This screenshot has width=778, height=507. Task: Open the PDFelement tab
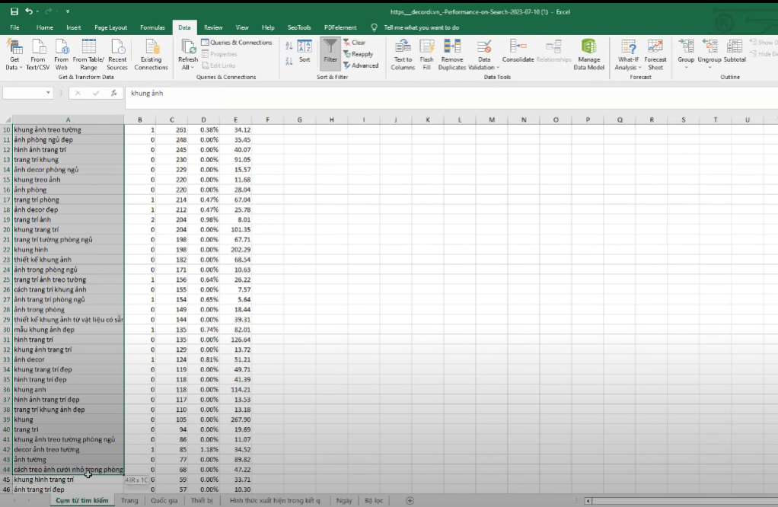click(340, 27)
